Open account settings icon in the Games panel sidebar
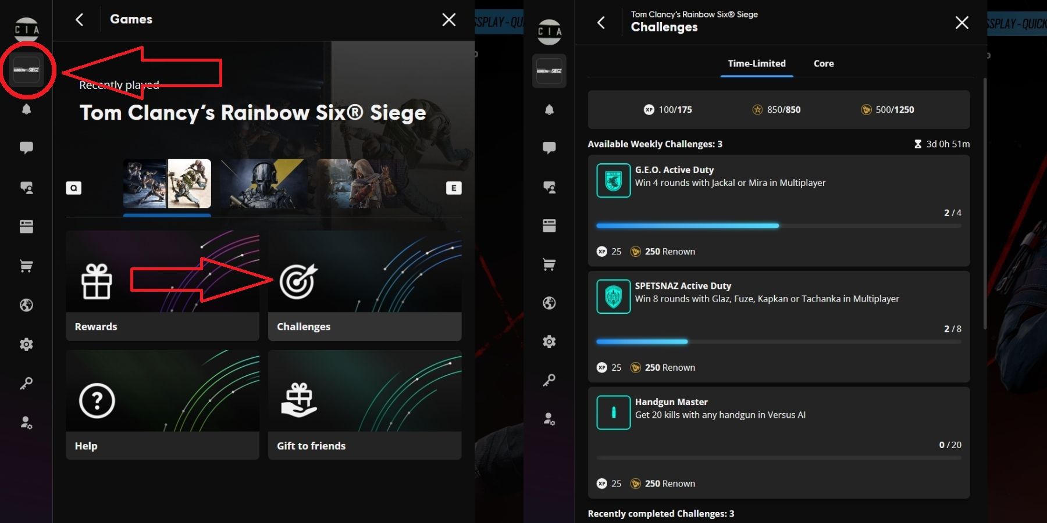Screen dimensions: 1047x523 click(26, 422)
